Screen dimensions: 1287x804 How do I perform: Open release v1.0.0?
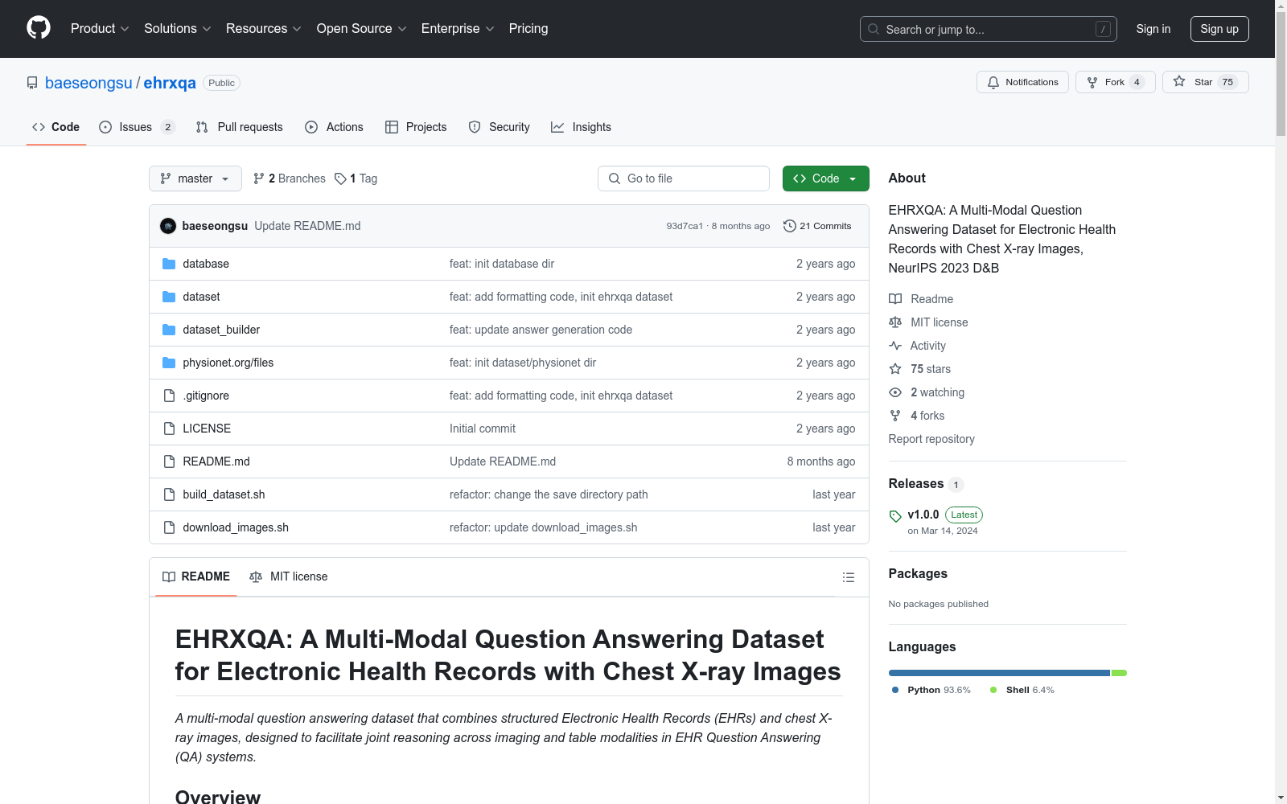pyautogui.click(x=923, y=515)
